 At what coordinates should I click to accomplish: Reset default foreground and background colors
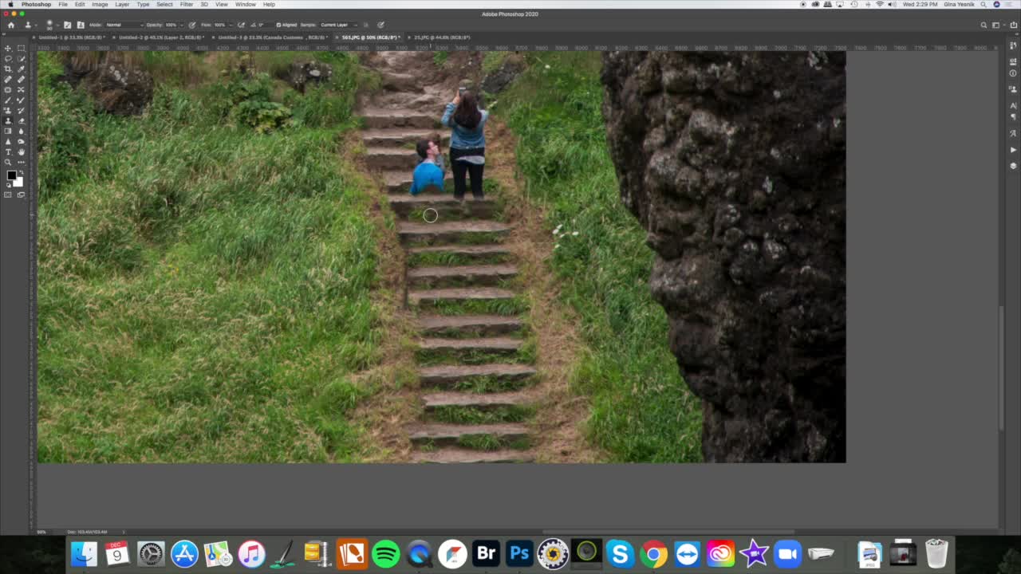click(x=8, y=186)
